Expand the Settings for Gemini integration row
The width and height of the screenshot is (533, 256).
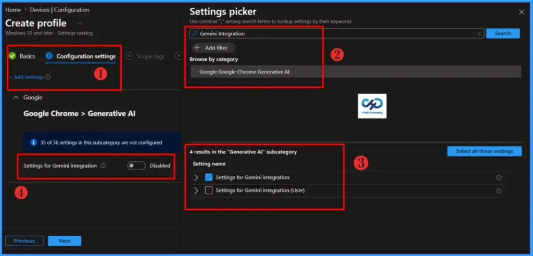pyautogui.click(x=196, y=177)
